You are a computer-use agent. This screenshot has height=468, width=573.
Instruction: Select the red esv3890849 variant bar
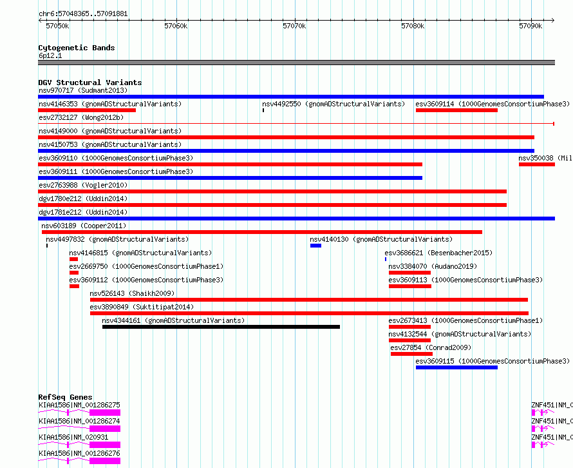(x=309, y=313)
